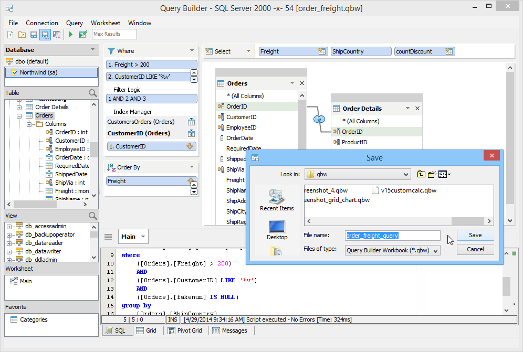
Task: Click the aggregate icon on the countDiscount select field
Action: [449, 51]
